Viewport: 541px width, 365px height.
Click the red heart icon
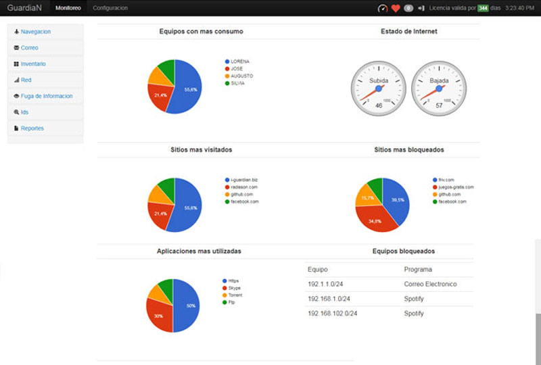click(x=396, y=8)
